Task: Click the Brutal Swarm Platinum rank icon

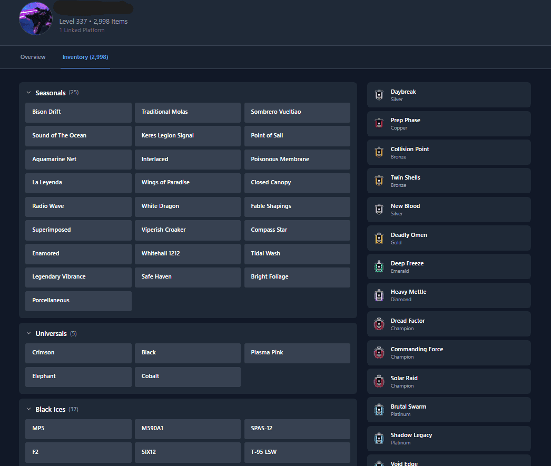Action: click(379, 410)
